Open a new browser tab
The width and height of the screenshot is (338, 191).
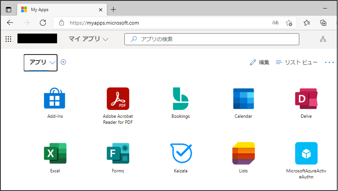coord(113,9)
